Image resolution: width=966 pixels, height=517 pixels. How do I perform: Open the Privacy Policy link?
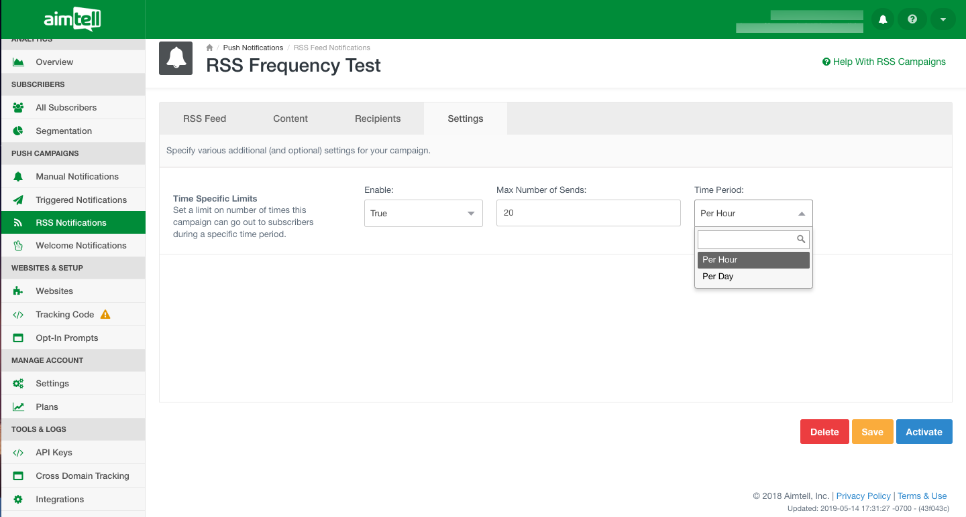pyautogui.click(x=863, y=496)
